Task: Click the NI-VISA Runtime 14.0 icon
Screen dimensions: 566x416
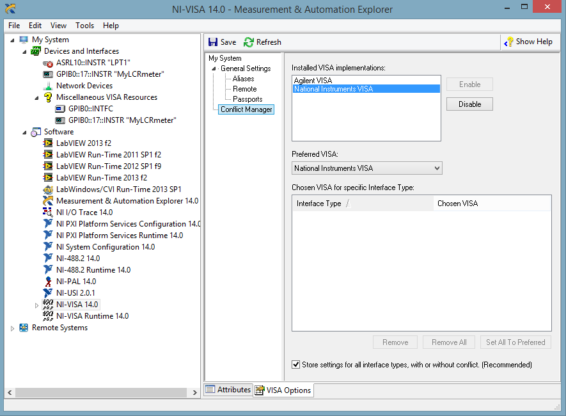Action: [48, 316]
